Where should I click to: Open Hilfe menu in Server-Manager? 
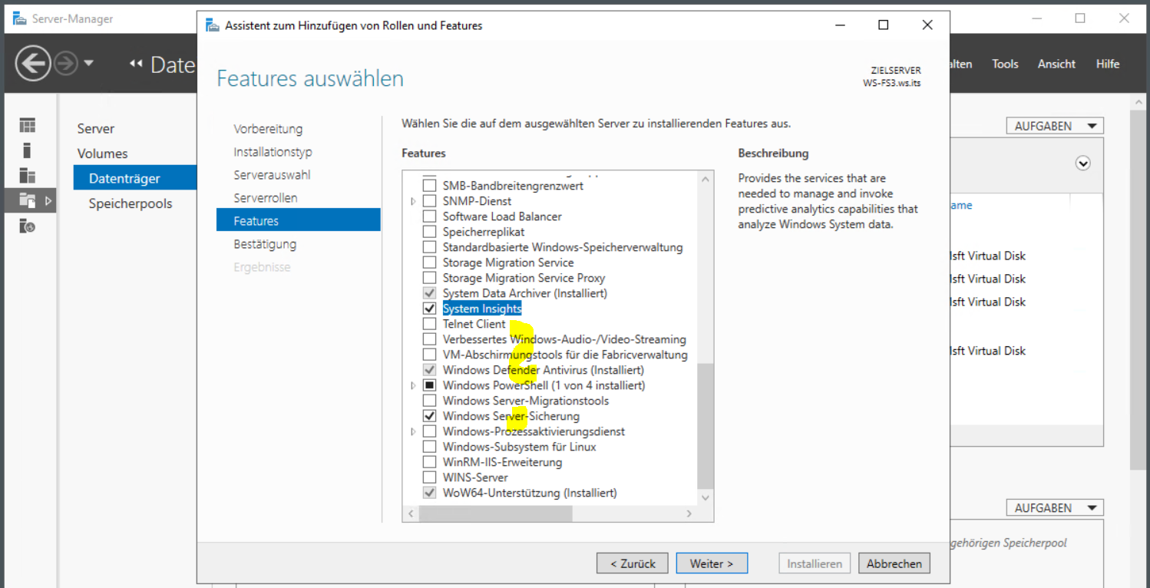click(x=1108, y=64)
